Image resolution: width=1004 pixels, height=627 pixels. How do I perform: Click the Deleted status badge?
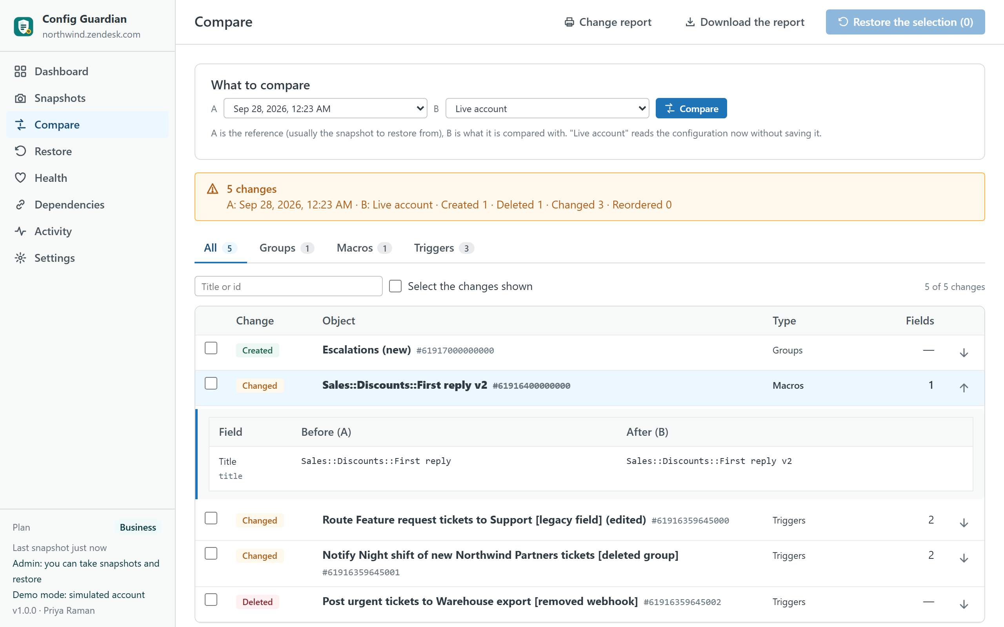click(257, 602)
